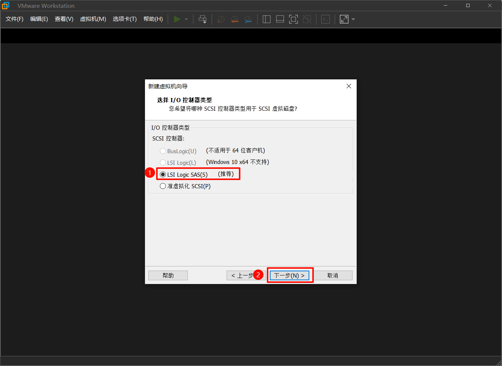Image resolution: width=502 pixels, height=366 pixels.
Task: Open the Snapshot Manager icon
Action: 248,19
